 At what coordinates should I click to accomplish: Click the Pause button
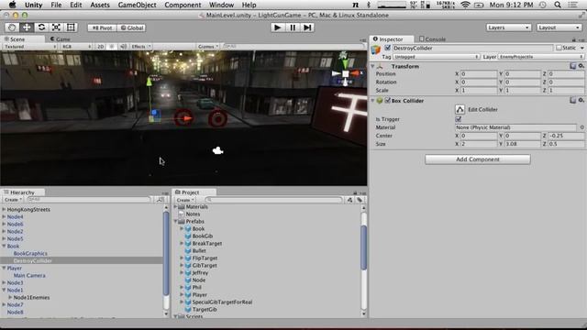(x=293, y=27)
